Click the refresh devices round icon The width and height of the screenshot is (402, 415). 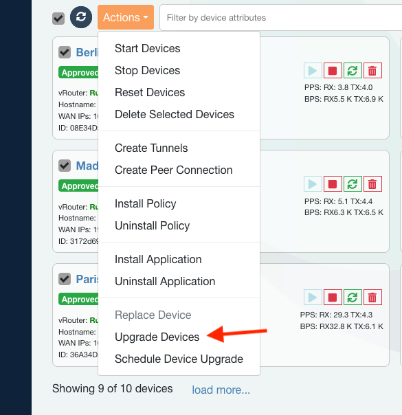pos(81,17)
